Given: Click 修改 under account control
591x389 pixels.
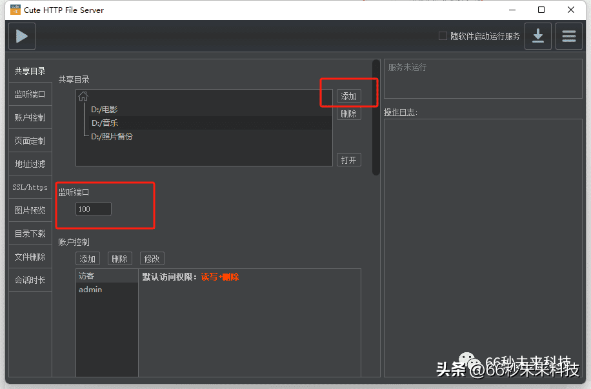Looking at the screenshot, I should click(x=152, y=258).
